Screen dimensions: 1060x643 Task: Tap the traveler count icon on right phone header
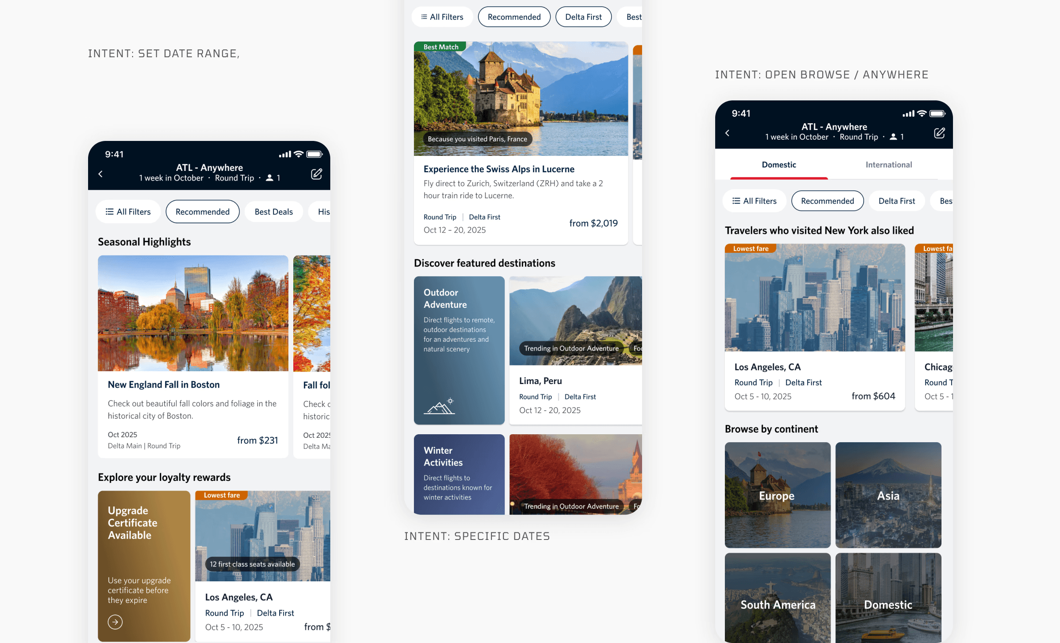tap(893, 137)
